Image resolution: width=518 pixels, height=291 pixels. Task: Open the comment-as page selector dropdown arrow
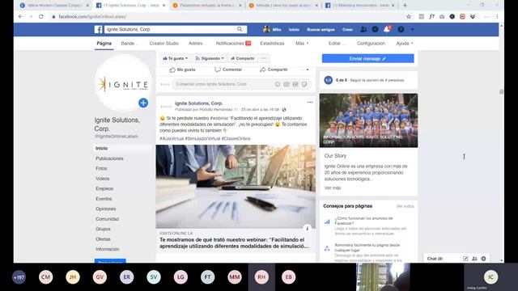[304, 70]
